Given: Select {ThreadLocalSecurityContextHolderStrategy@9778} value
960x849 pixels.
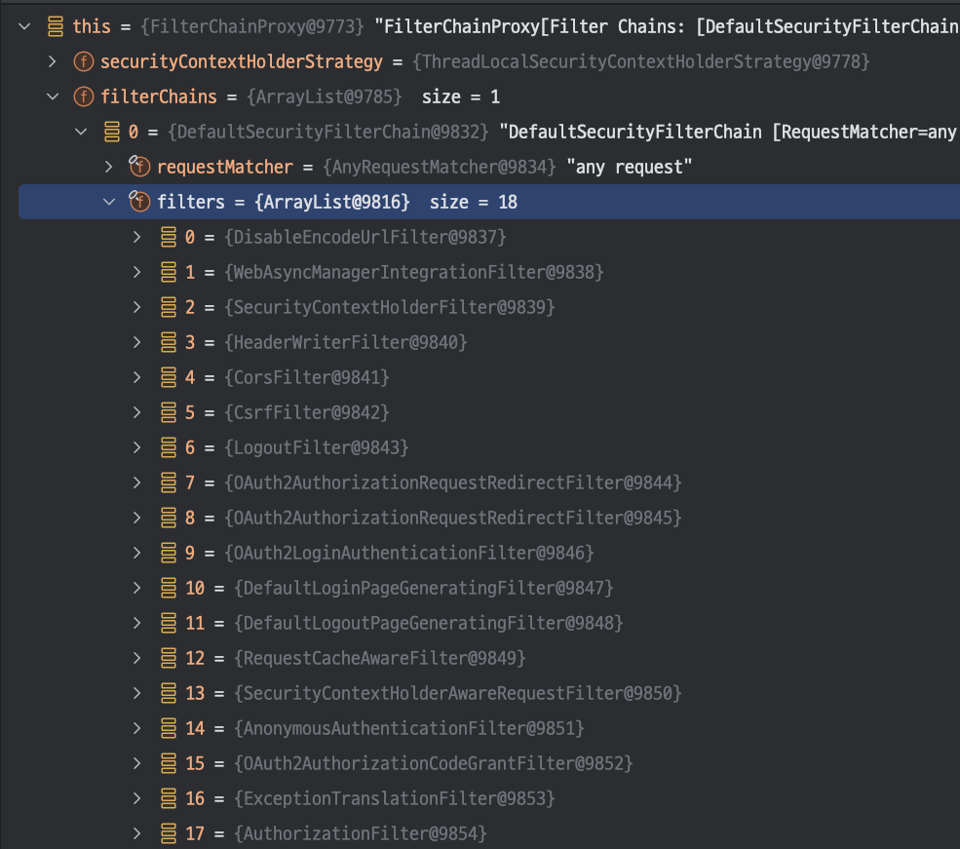Looking at the screenshot, I should [x=641, y=61].
